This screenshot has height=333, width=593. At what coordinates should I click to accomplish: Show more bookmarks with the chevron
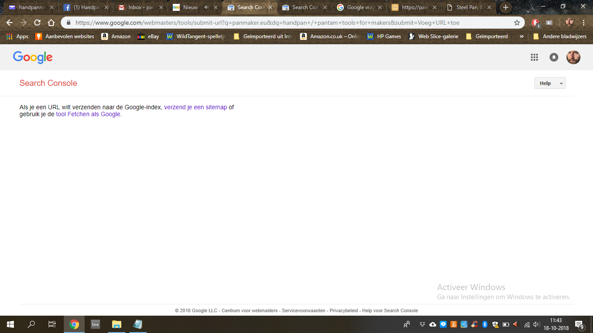click(521, 36)
